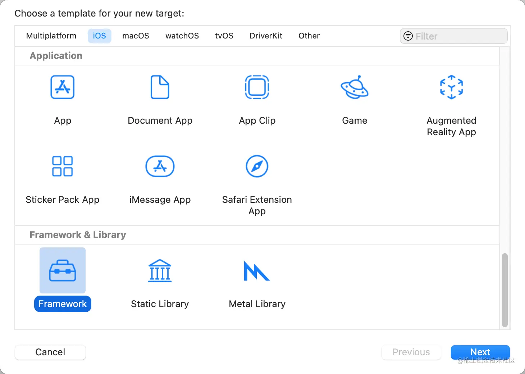Click the iMessage App label
This screenshot has width=525, height=374.
[x=160, y=200]
